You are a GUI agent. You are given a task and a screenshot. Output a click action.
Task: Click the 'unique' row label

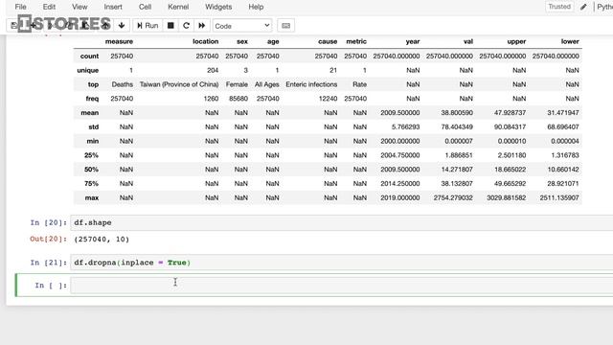click(87, 70)
